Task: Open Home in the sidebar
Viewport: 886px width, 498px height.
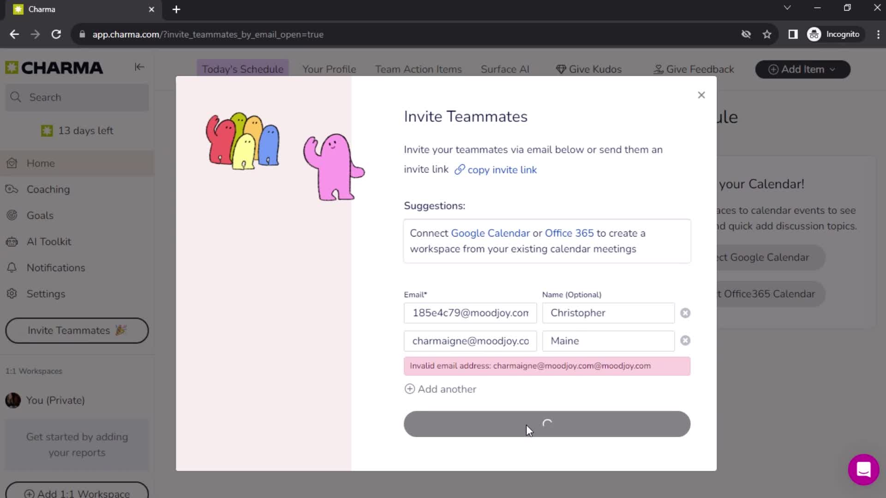Action: pos(77,163)
